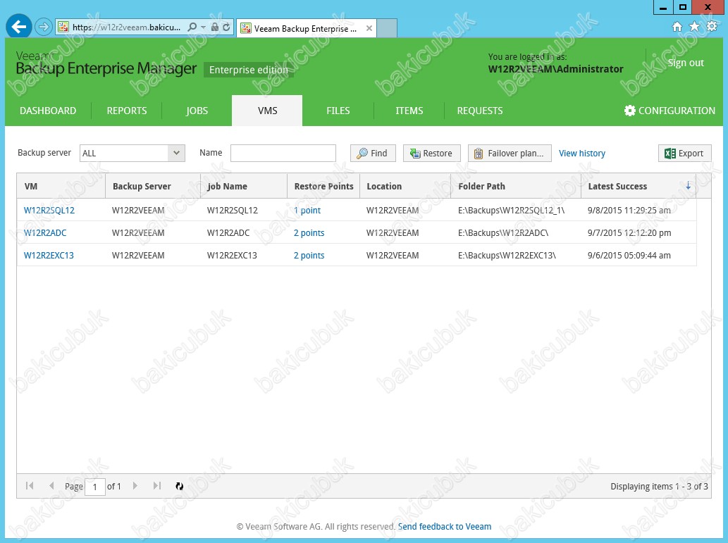Open 1 point link for W12R2SQL12
The width and height of the screenshot is (728, 543).
[x=307, y=211]
